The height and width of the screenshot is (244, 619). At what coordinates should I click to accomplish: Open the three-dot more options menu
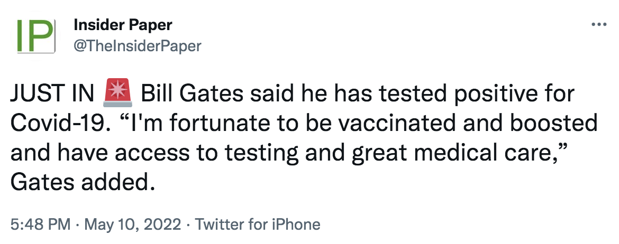click(x=599, y=24)
